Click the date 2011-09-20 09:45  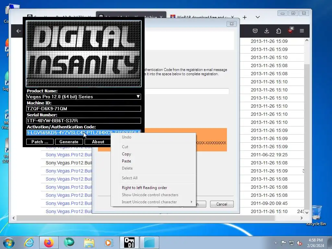click(x=269, y=204)
